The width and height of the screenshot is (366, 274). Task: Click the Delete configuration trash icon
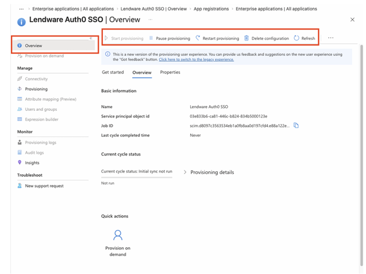coord(246,38)
